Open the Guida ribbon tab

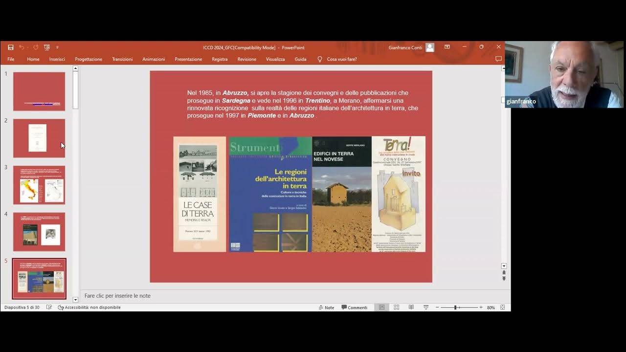300,59
